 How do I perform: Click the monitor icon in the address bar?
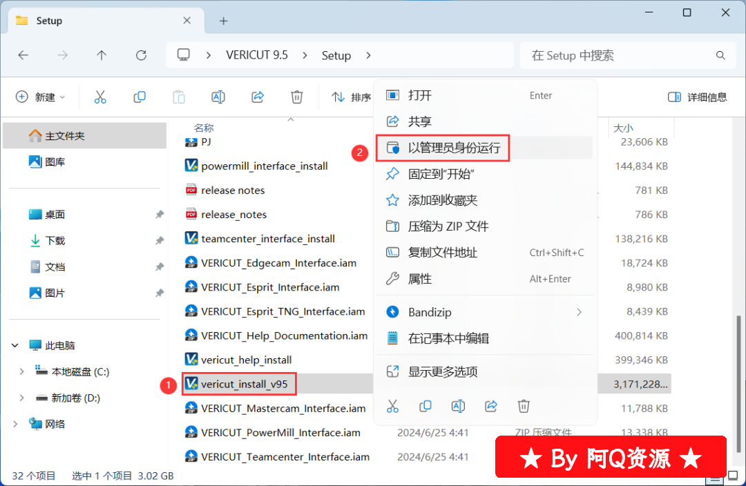183,55
